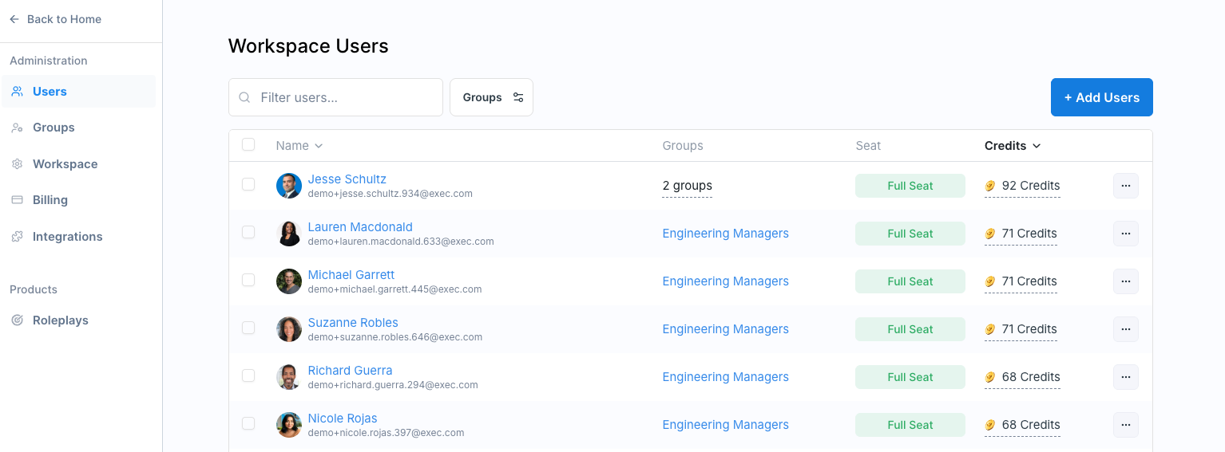The image size is (1225, 452).
Task: Click the Groups icon in the sidebar
Action: tap(17, 128)
